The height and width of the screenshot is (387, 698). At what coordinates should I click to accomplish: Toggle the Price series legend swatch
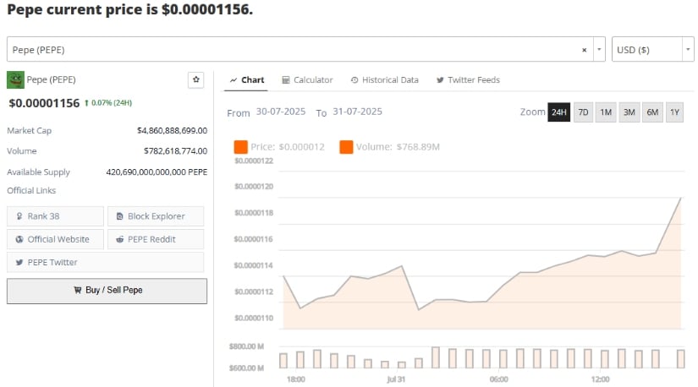241,147
